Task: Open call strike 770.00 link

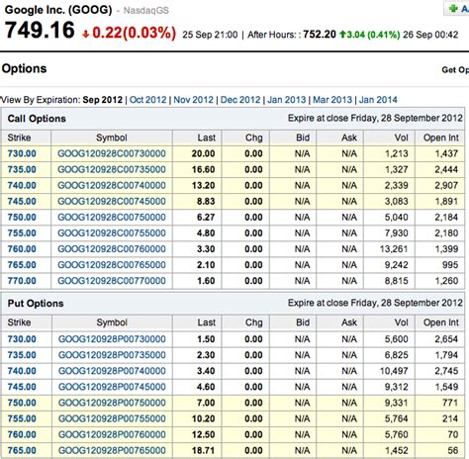Action: [x=22, y=281]
